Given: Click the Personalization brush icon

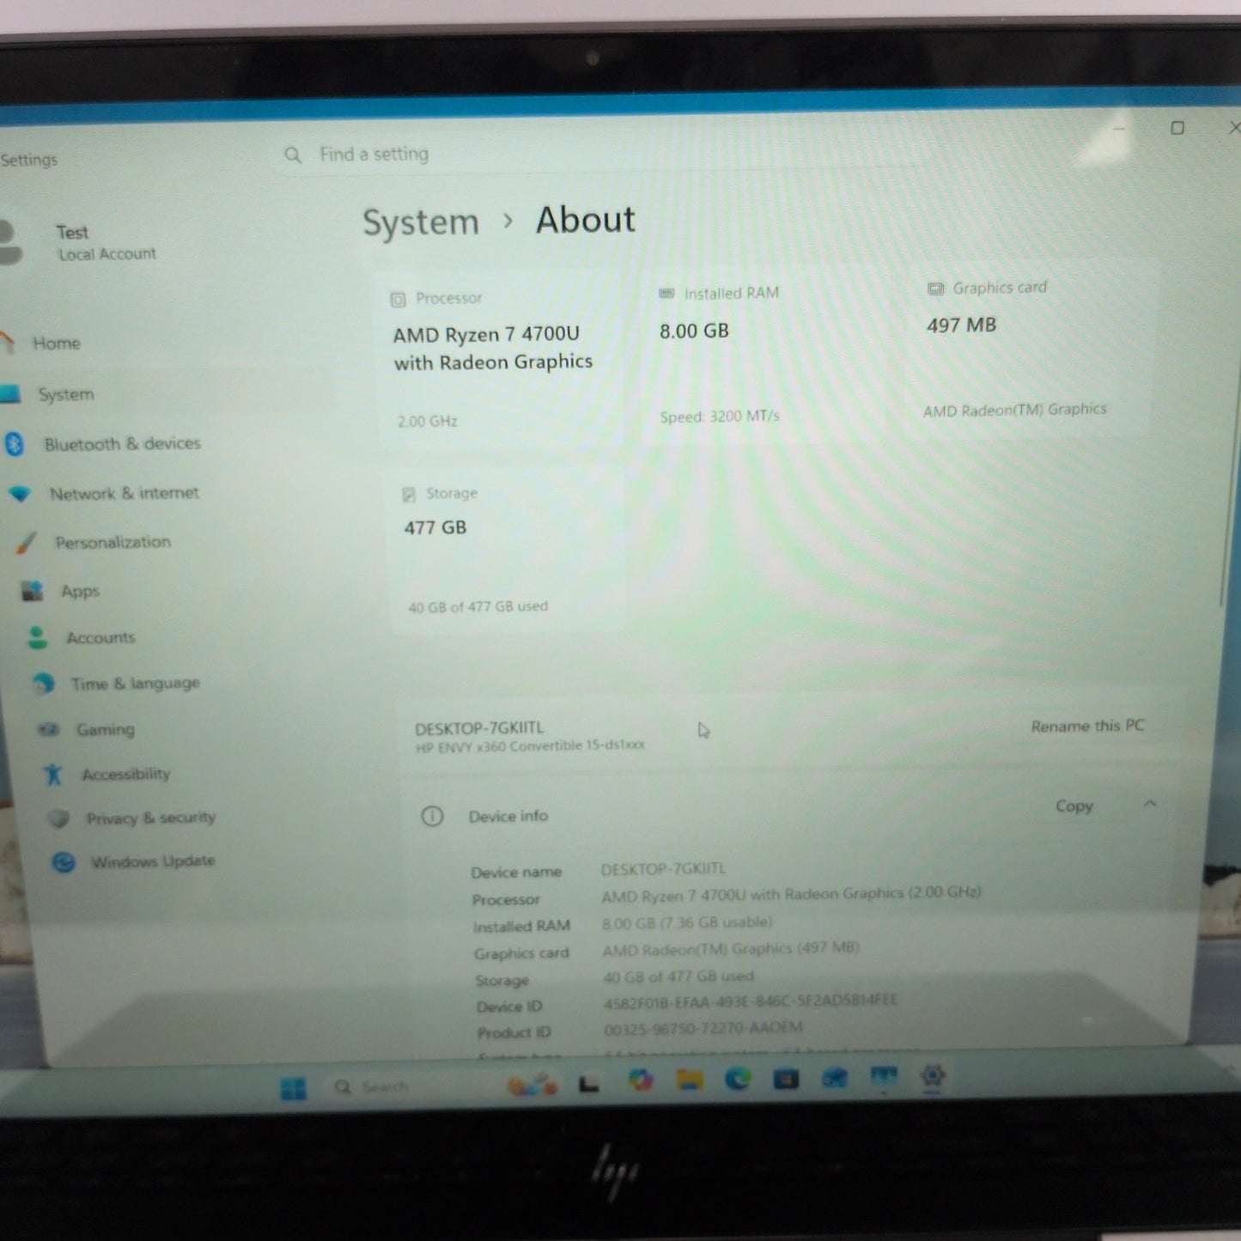Looking at the screenshot, I should (27, 543).
